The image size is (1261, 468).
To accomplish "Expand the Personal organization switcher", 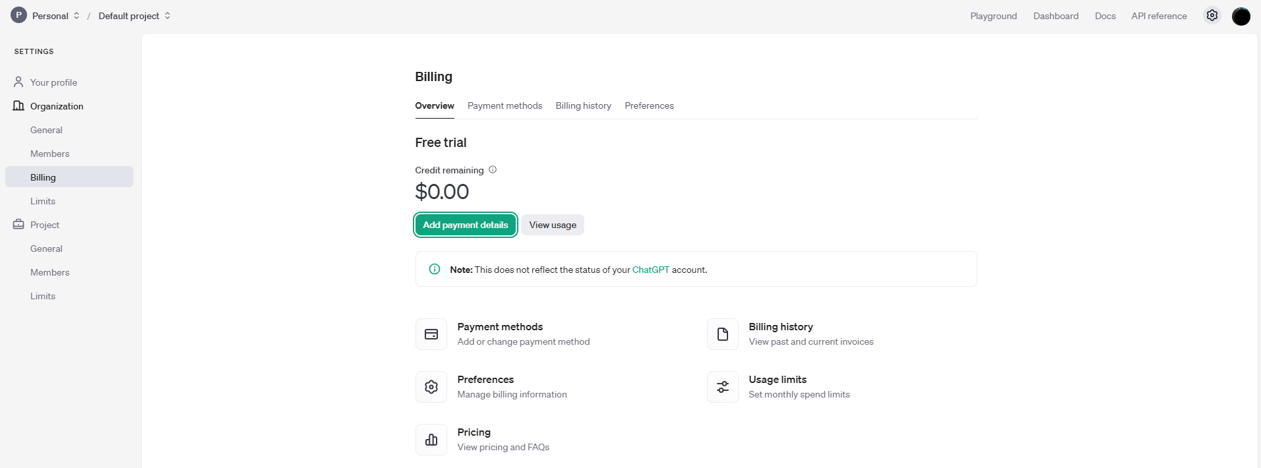I will click(55, 16).
